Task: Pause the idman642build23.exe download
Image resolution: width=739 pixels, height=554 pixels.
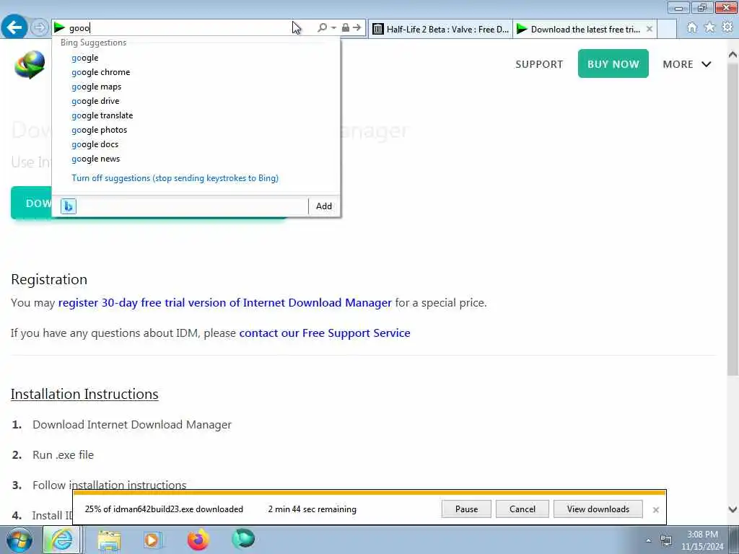Action: 466,509
